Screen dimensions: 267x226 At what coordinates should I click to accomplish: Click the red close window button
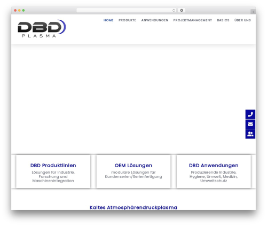(x=15, y=11)
